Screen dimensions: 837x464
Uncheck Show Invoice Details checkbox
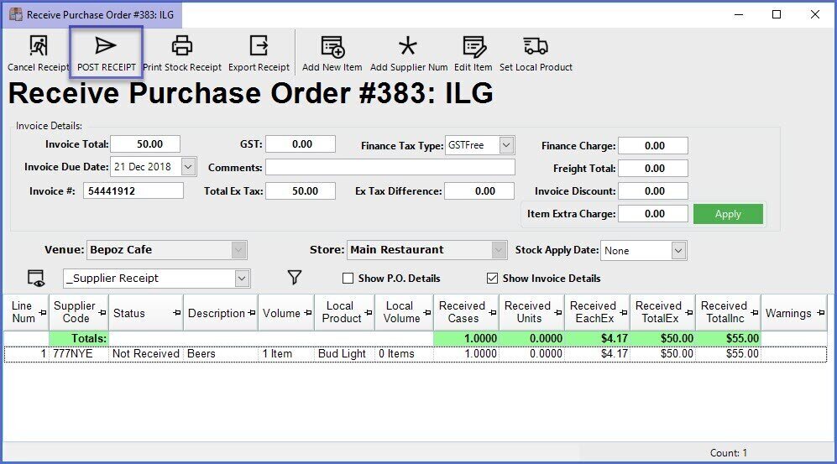click(x=493, y=279)
